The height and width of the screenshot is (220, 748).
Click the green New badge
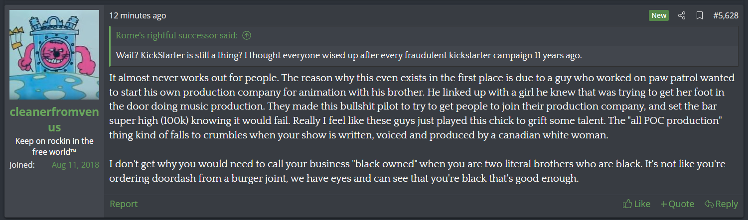click(659, 15)
